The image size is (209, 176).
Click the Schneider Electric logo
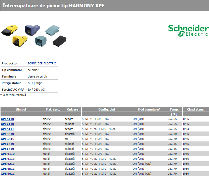[x=188, y=31]
